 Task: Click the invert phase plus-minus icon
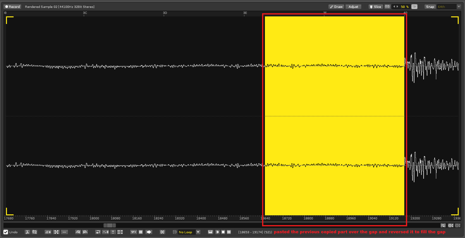tap(113, 232)
